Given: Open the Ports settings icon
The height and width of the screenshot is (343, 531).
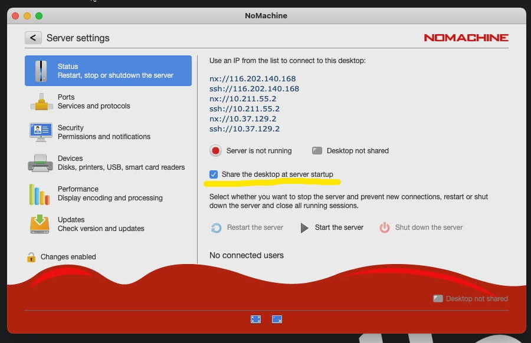Looking at the screenshot, I should [x=41, y=101].
